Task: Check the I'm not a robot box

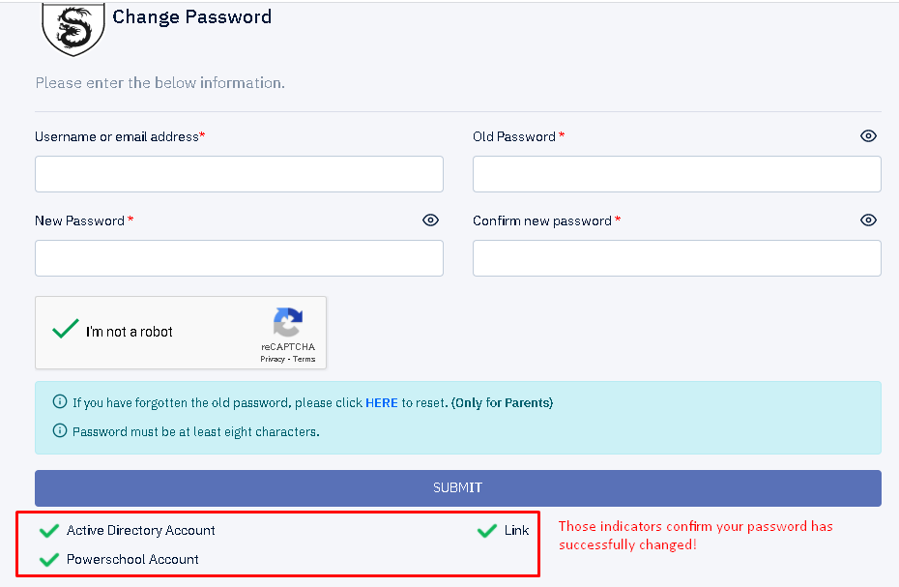Action: (x=66, y=329)
